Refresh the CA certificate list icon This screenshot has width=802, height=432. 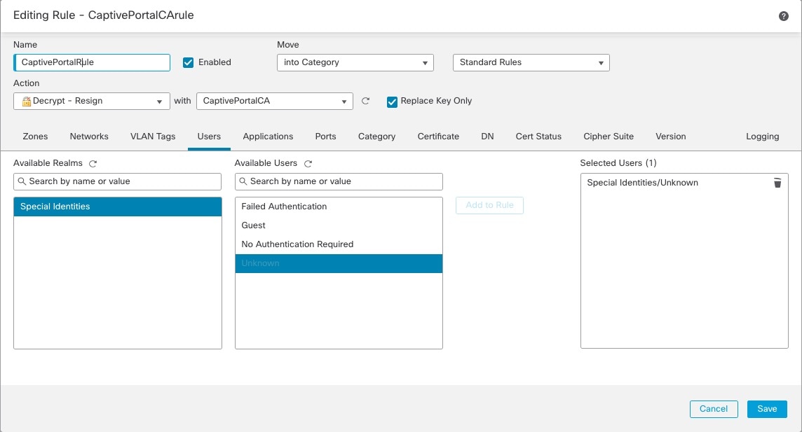coord(365,102)
